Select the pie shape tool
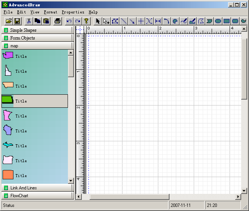 click(x=175, y=21)
